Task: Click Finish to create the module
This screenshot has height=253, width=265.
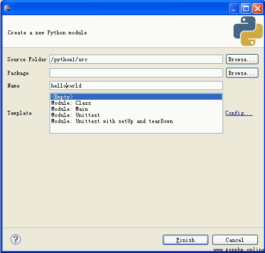Action: (186, 240)
